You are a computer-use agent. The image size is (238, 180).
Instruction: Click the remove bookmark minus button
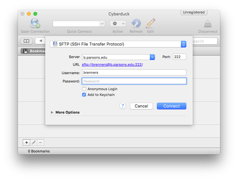click(x=40, y=142)
